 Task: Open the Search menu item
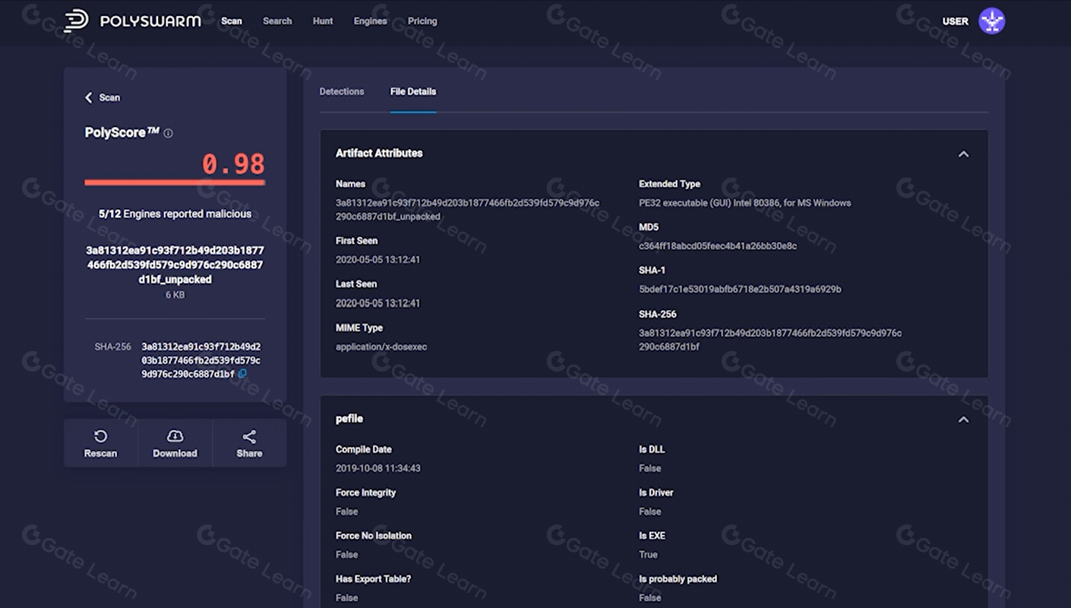277,21
